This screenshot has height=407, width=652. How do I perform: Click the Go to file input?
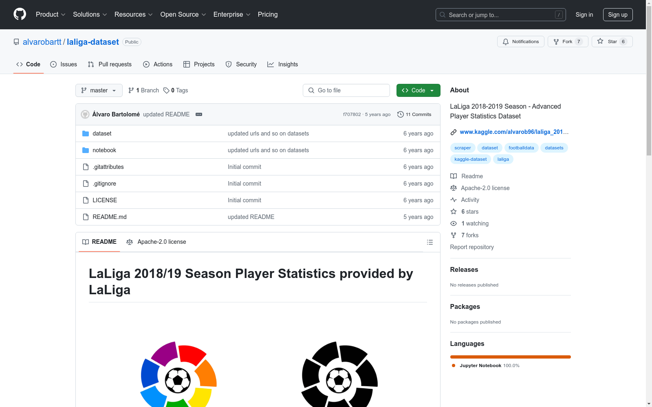click(x=346, y=90)
